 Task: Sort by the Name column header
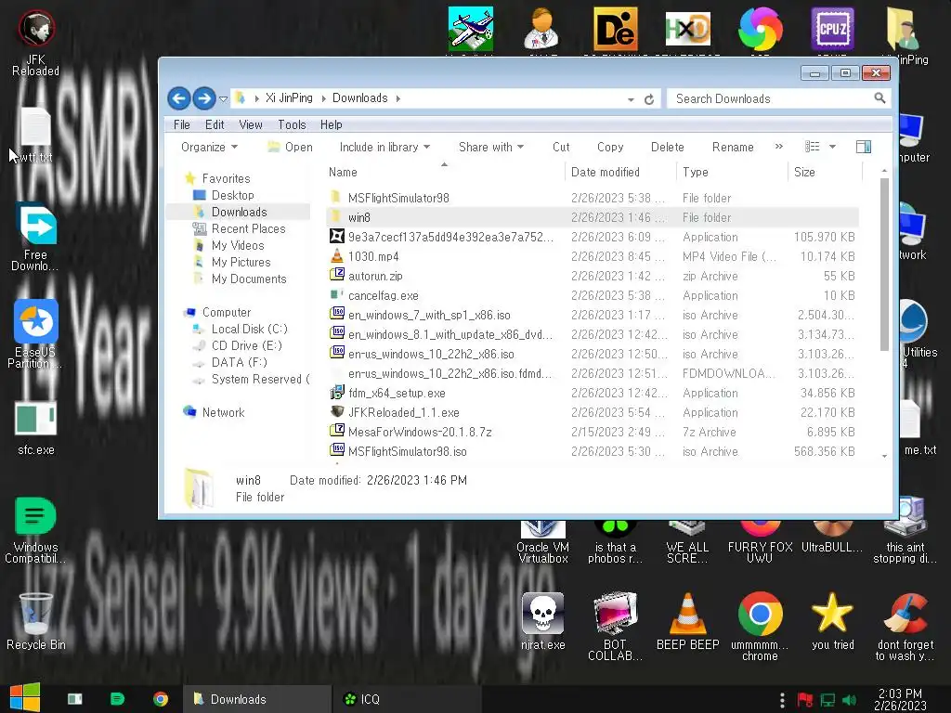click(446, 172)
